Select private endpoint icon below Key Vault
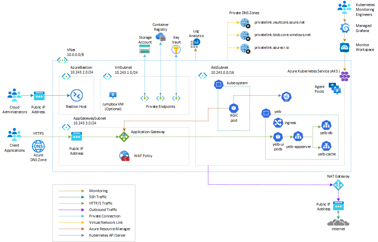 [176, 97]
